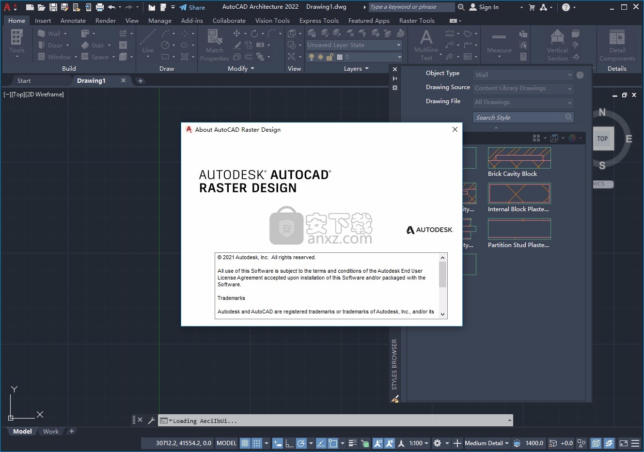Toggle the layer on/off lightbulb icon

click(x=311, y=57)
